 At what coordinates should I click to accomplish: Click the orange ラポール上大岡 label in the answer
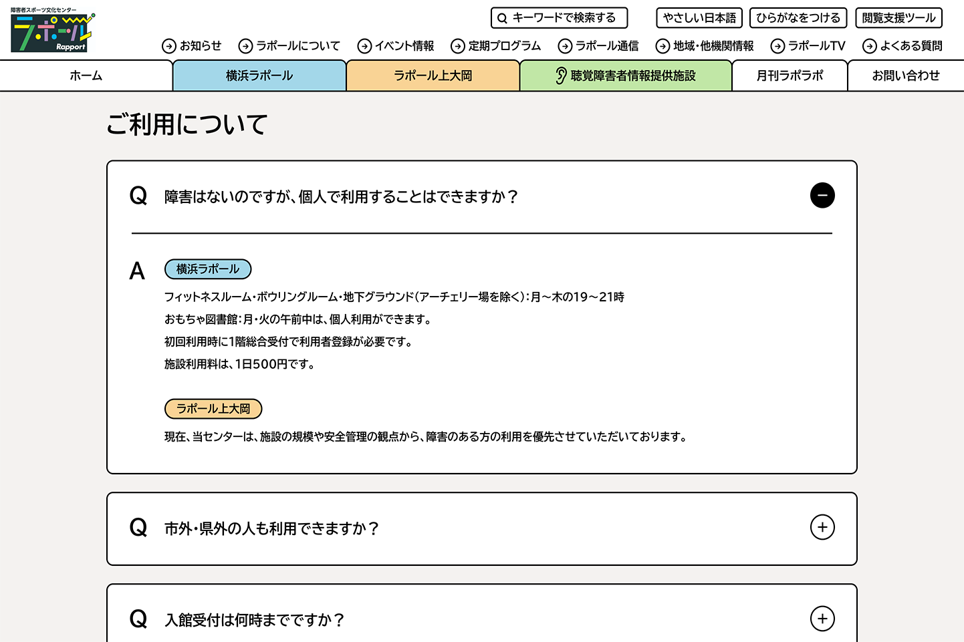point(213,409)
